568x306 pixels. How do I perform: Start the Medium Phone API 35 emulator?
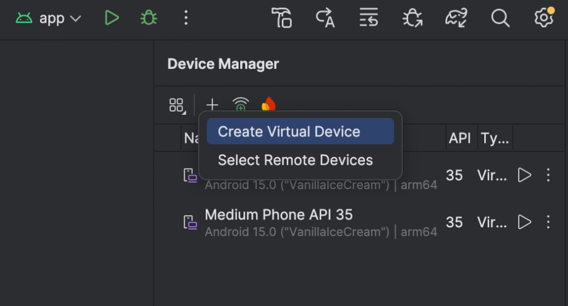pos(524,222)
